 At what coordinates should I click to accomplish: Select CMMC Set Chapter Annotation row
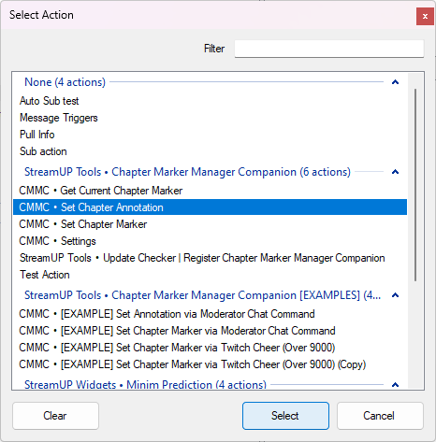pyautogui.click(x=210, y=207)
